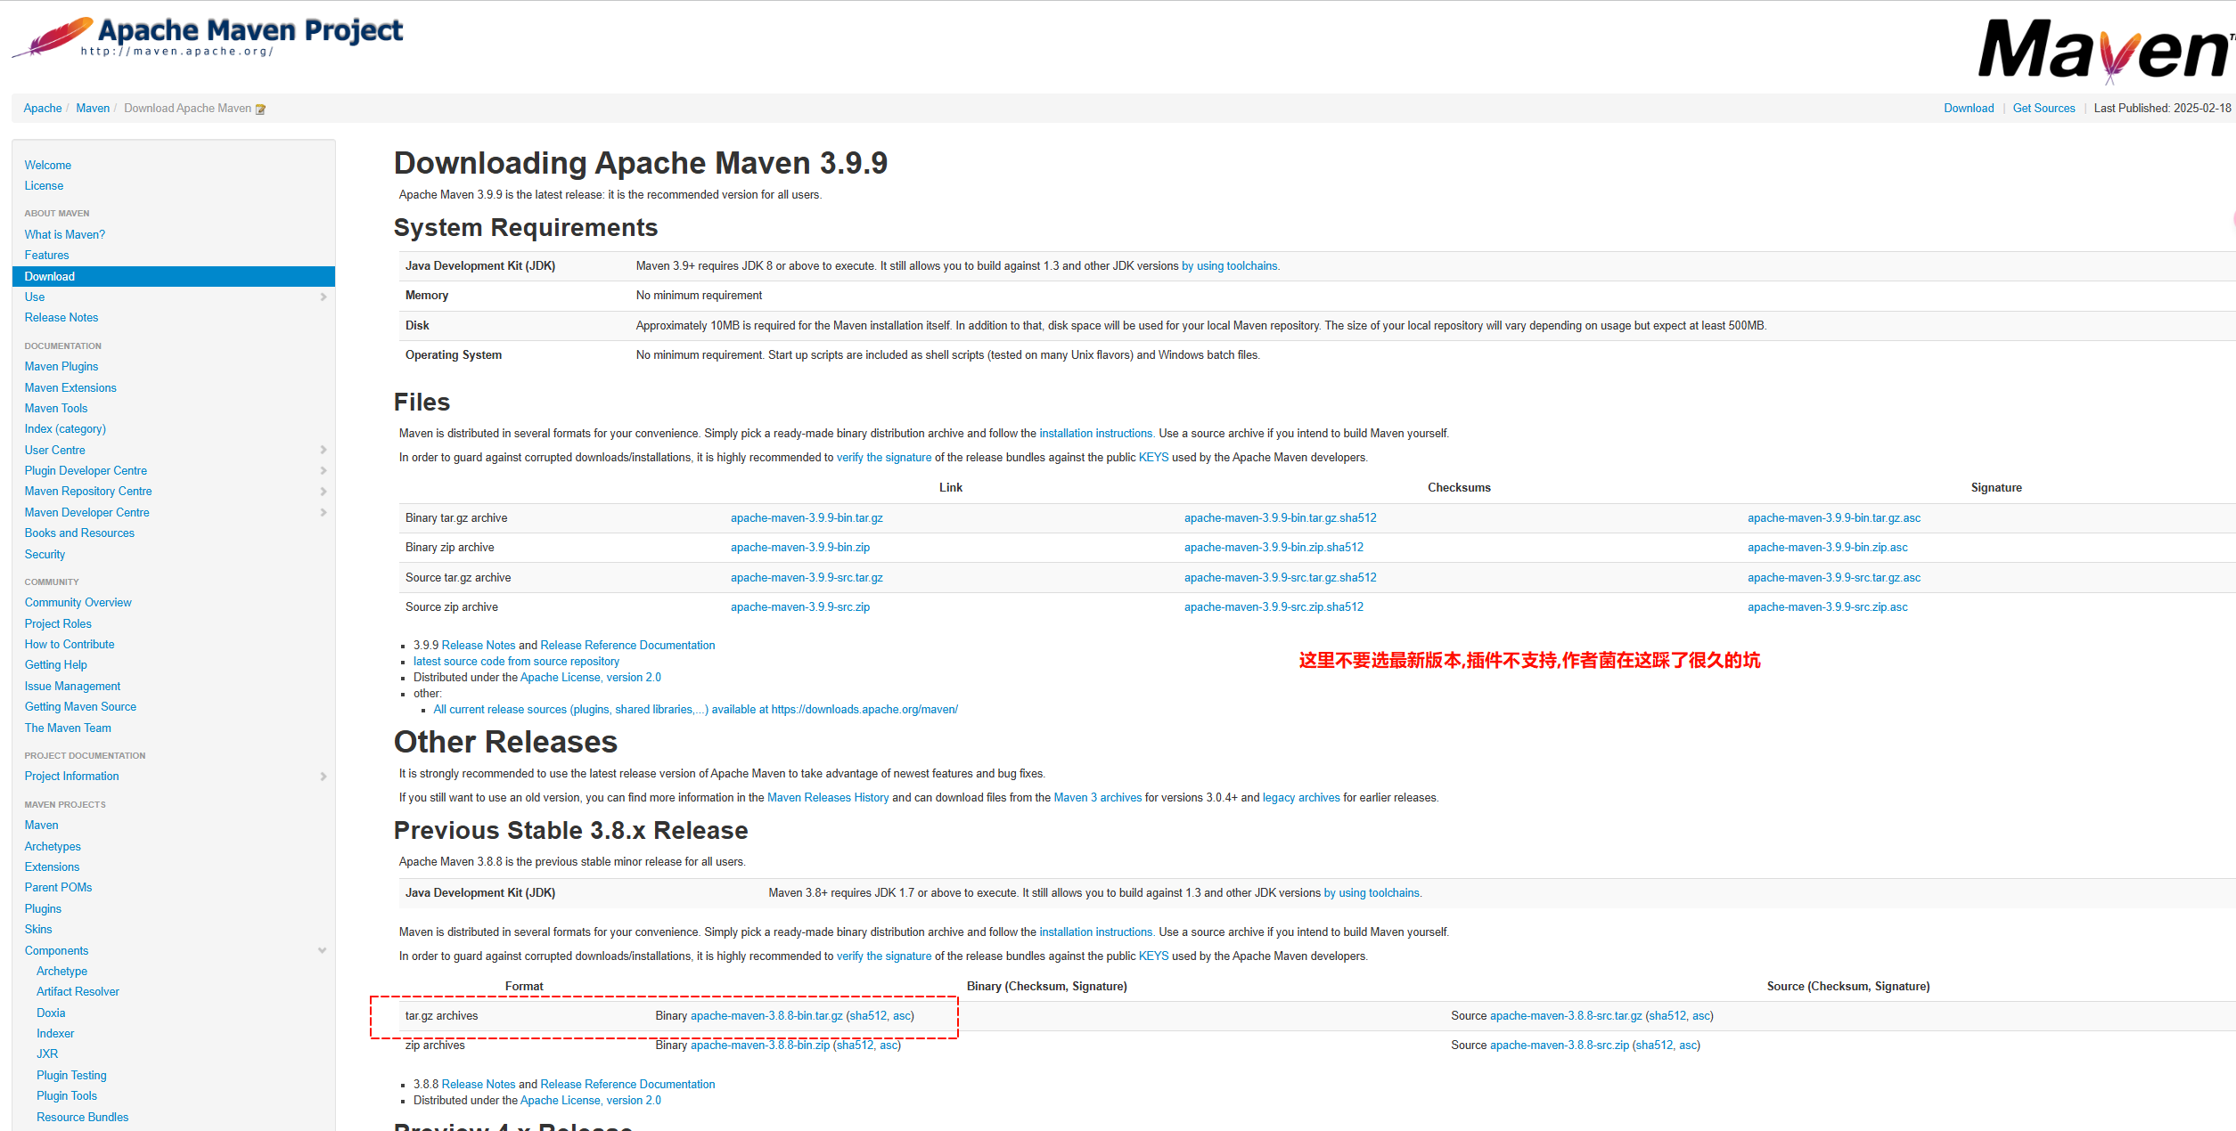2236x1131 pixels.
Task: Open the first KEYS link under Files
Action: [x=1153, y=458]
